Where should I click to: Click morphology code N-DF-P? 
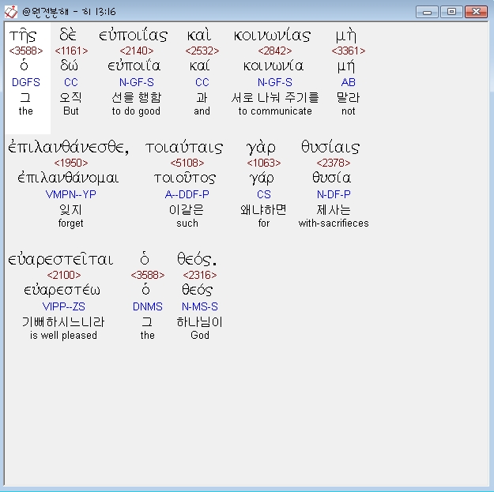(334, 194)
